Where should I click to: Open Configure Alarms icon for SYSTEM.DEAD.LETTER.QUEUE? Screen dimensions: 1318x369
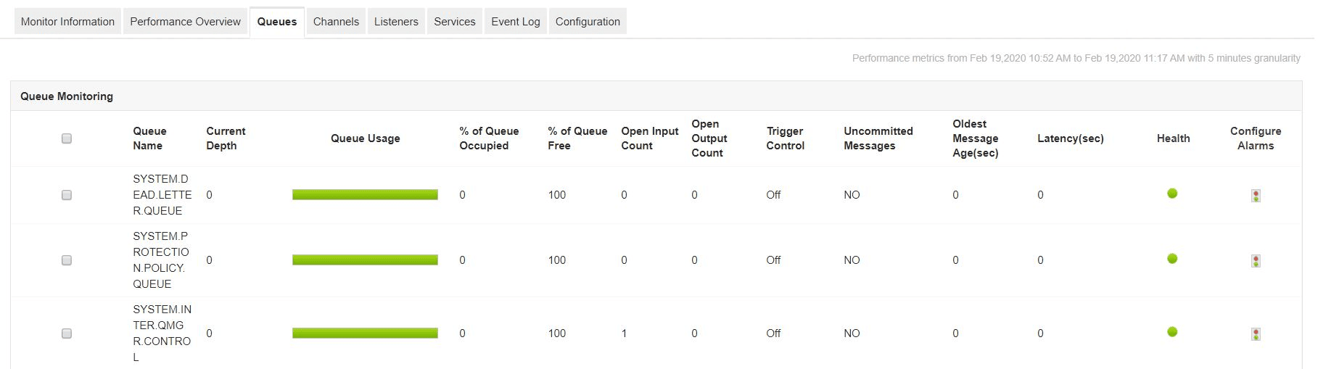click(1256, 196)
